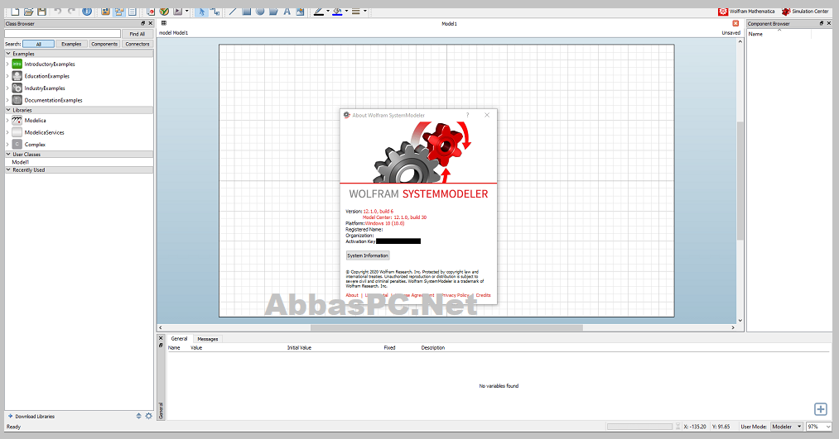The image size is (839, 439).
Task: Collapse the User Classes section
Action: pyautogui.click(x=8, y=155)
